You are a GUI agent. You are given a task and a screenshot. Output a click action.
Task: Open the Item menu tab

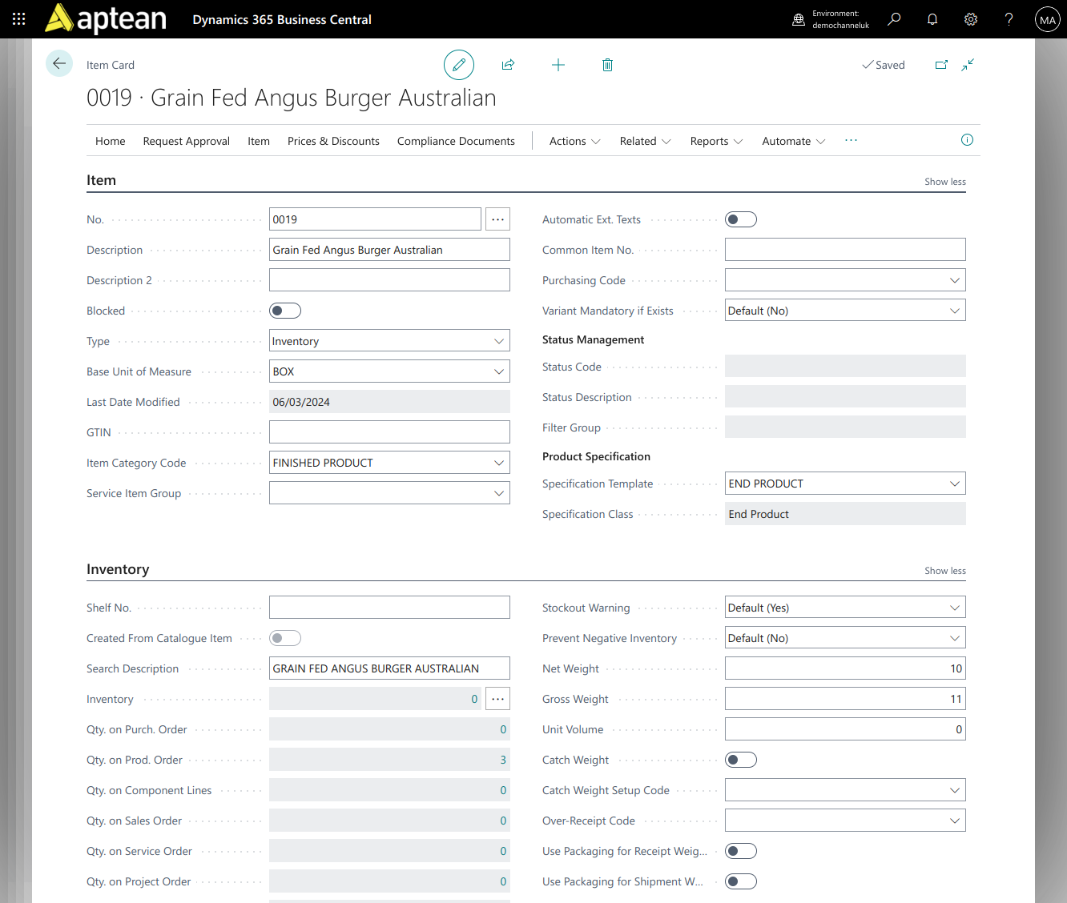click(259, 141)
